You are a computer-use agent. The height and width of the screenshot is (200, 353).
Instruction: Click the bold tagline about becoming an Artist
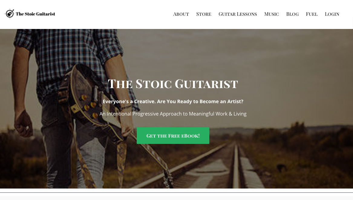[x=173, y=101]
